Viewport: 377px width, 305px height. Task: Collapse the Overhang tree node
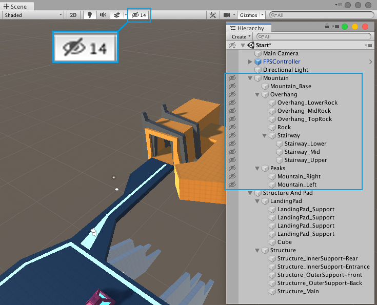(x=257, y=95)
